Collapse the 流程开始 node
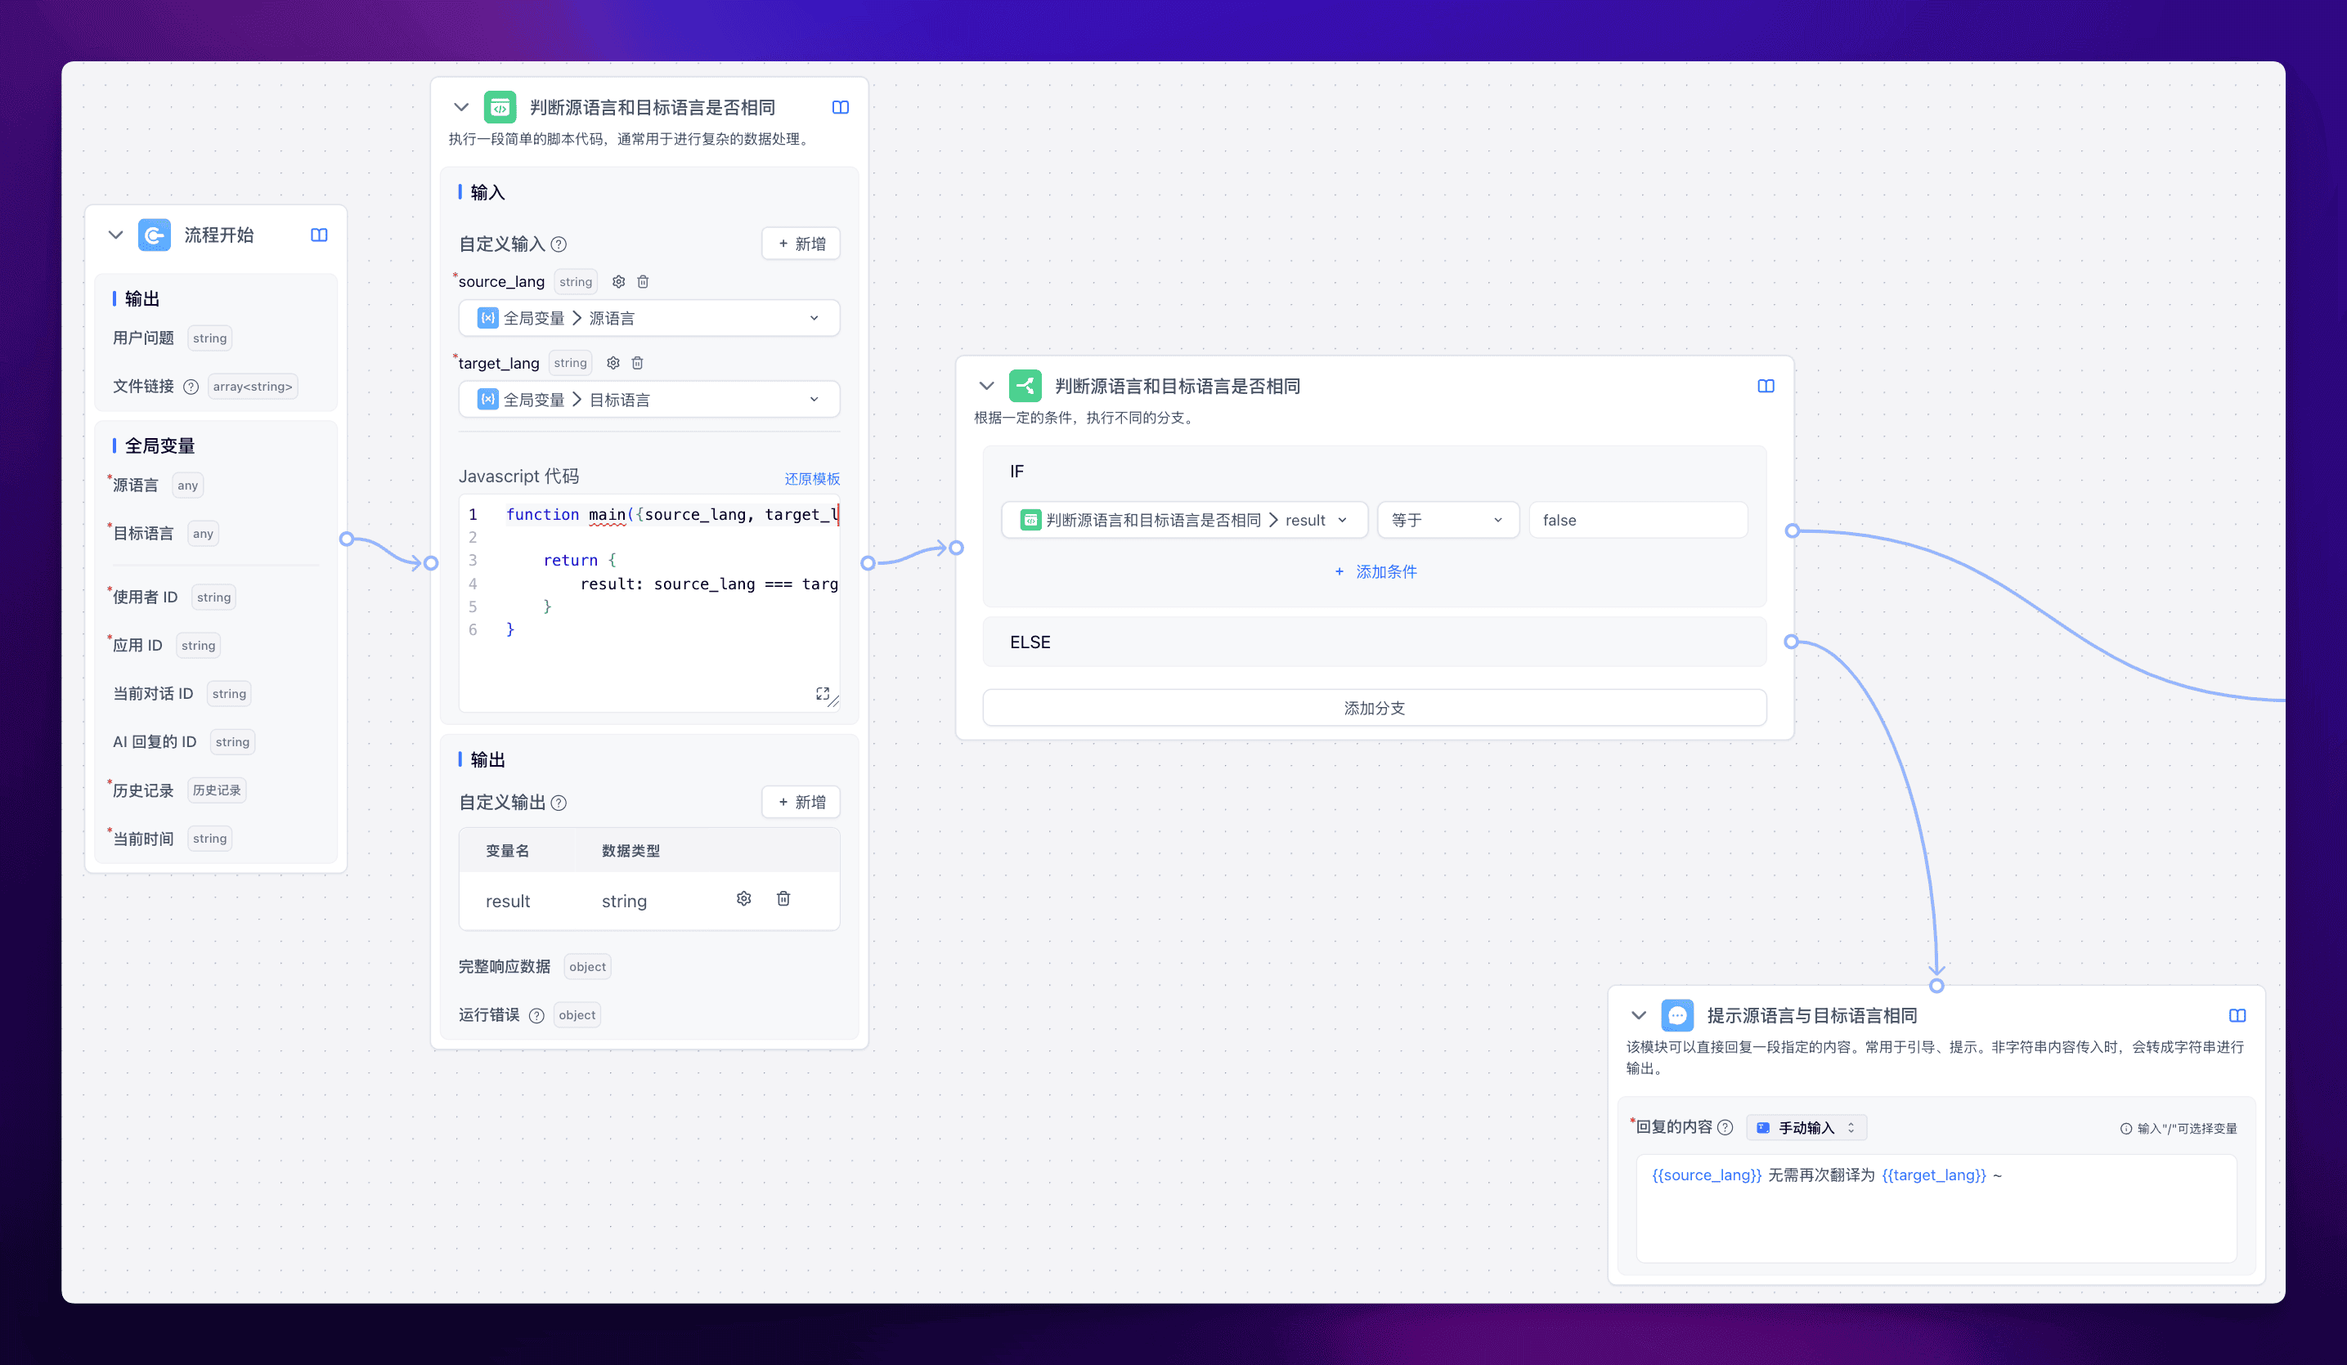This screenshot has width=2347, height=1365. (x=115, y=235)
